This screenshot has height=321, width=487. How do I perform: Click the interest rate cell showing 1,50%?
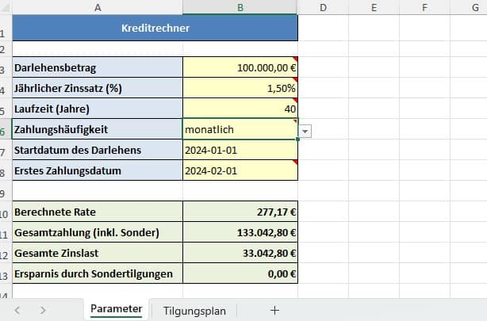(x=240, y=89)
